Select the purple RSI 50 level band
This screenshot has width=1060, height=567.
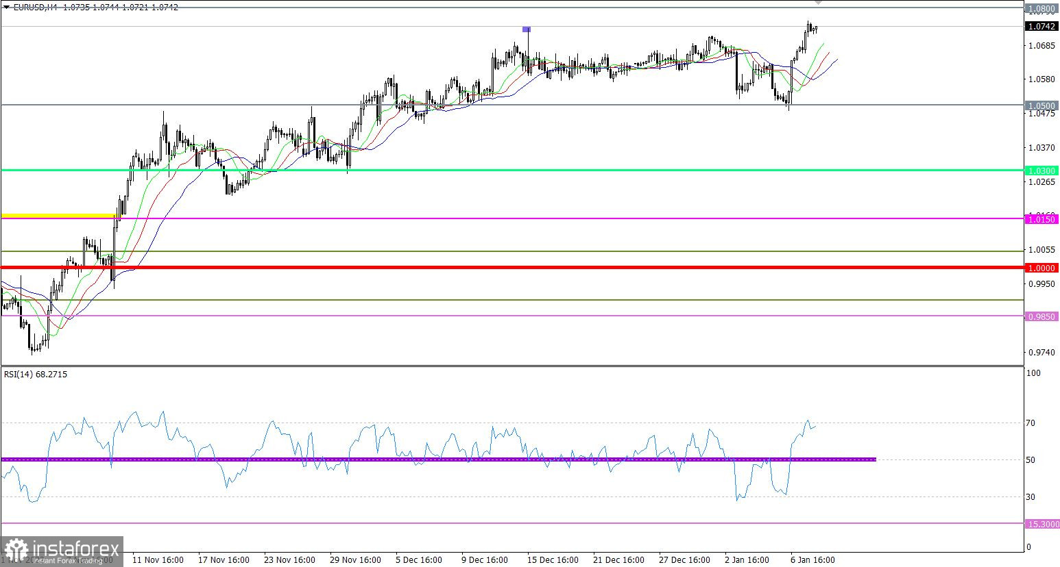439,459
